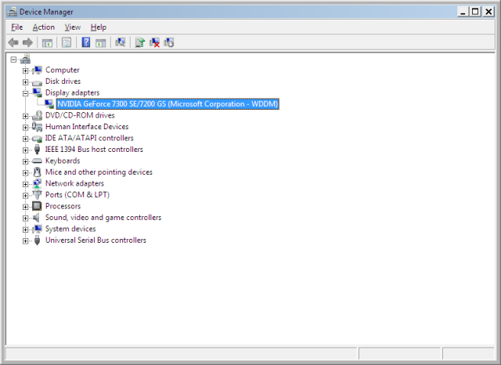
Task: Select the Keyboards label
Action: [63, 161]
